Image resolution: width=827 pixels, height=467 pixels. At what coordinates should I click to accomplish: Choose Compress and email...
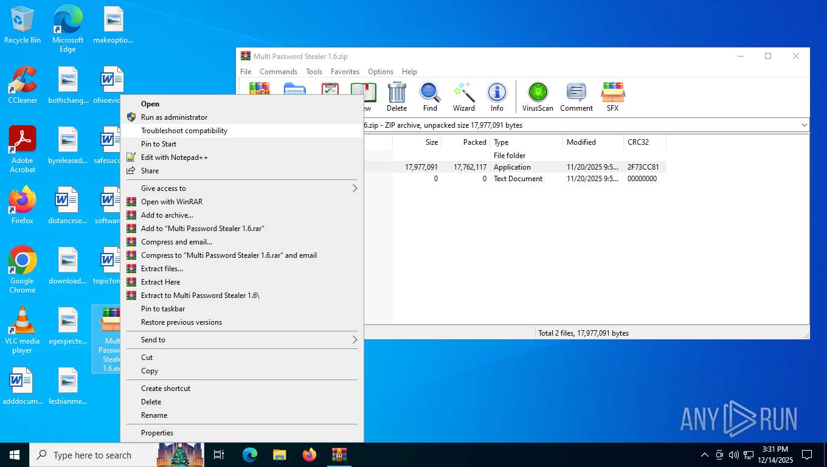coord(242,242)
